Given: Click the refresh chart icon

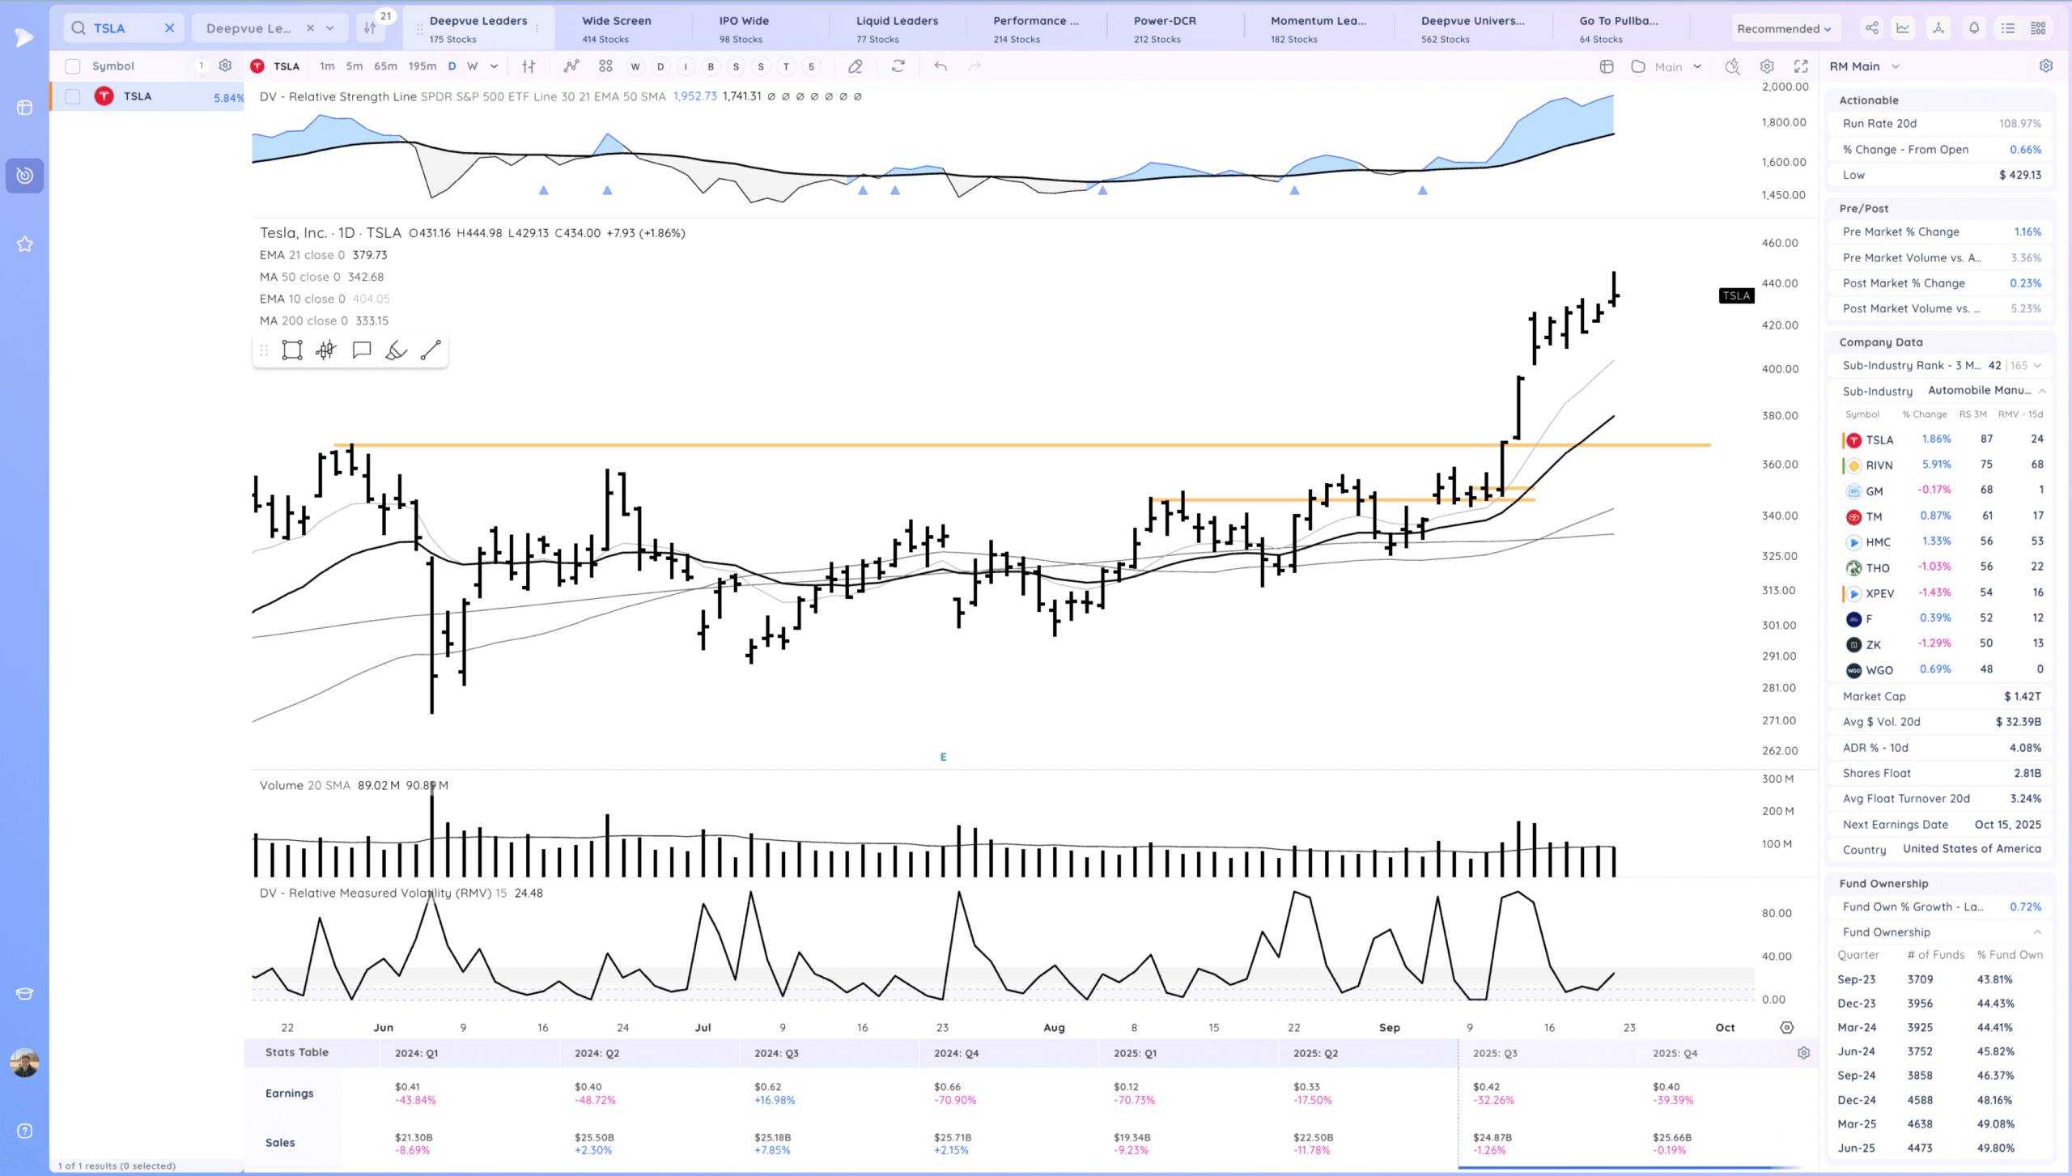Looking at the screenshot, I should [898, 66].
